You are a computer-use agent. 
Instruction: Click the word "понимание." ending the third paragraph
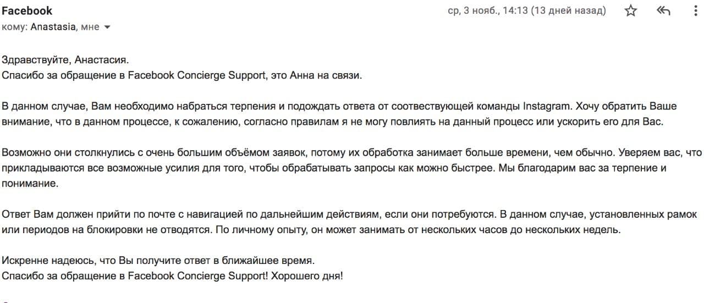point(30,184)
